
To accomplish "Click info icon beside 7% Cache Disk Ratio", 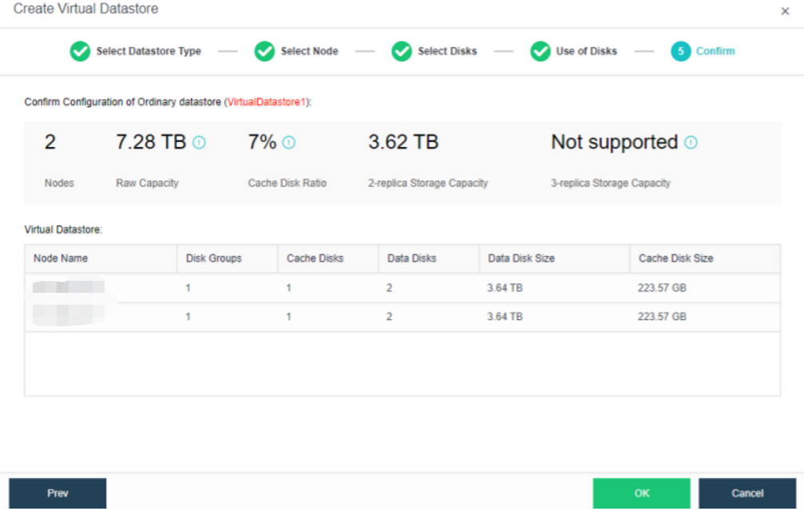I will click(289, 143).
